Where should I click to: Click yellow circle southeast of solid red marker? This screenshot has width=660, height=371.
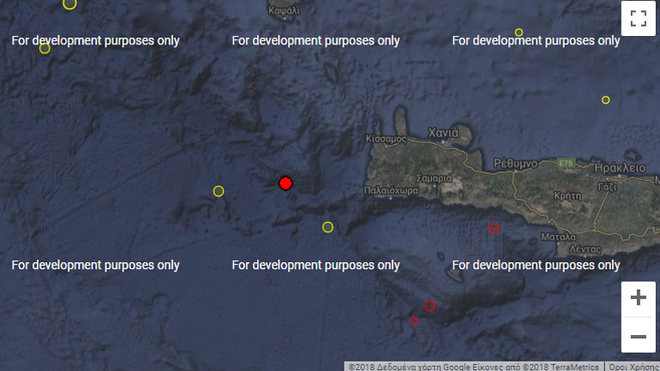327,227
